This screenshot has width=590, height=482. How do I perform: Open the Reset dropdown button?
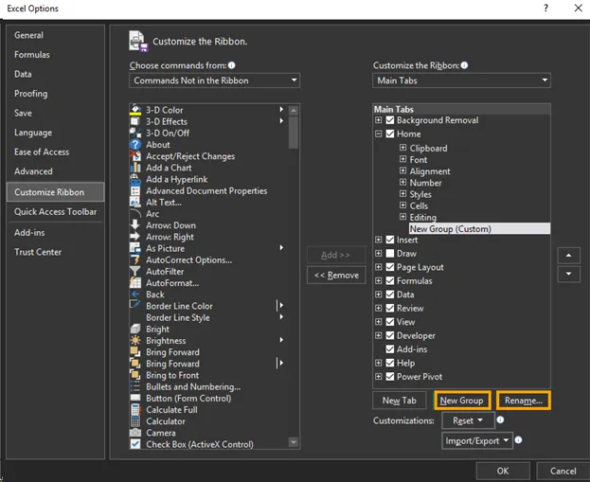click(468, 420)
